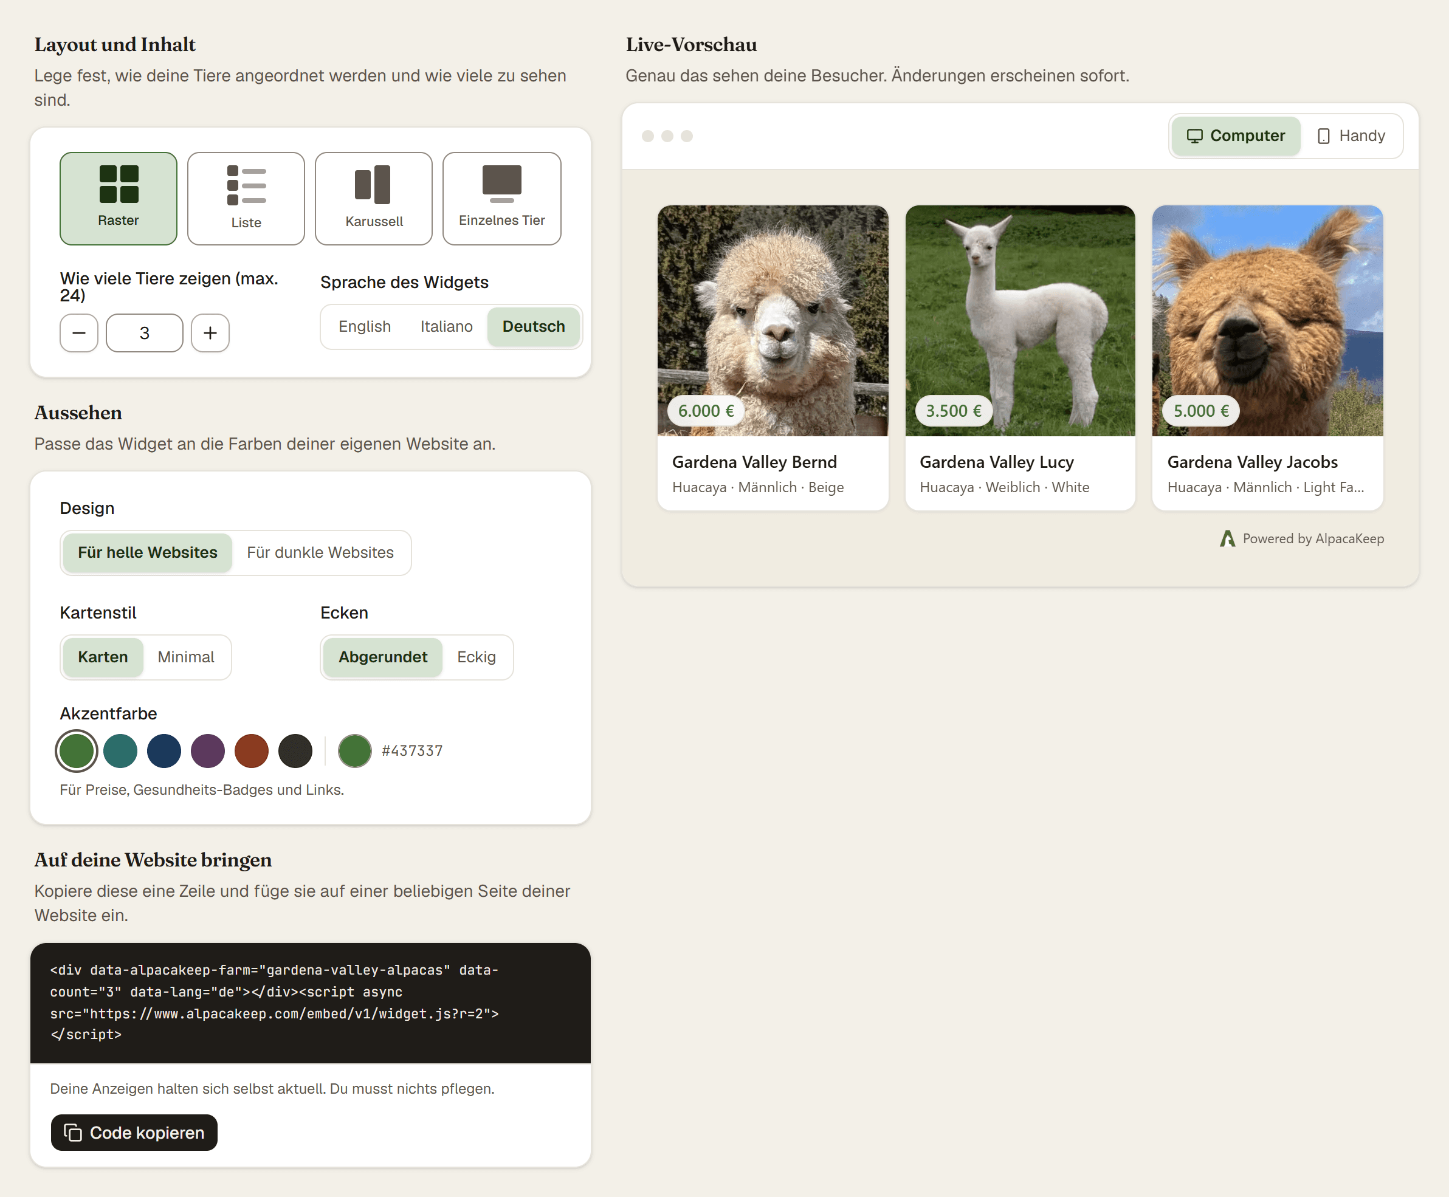Screen dimensions: 1449x1197
Task: Click the Kartenstil label
Action: point(98,613)
